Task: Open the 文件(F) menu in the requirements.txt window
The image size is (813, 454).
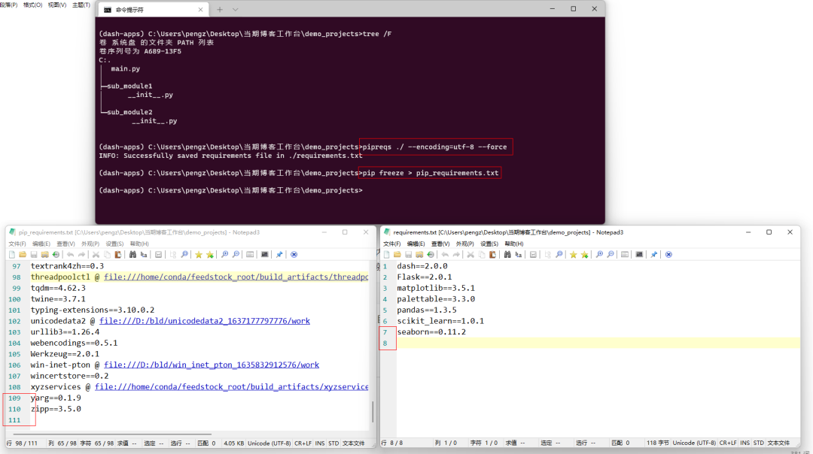Action: (x=392, y=244)
